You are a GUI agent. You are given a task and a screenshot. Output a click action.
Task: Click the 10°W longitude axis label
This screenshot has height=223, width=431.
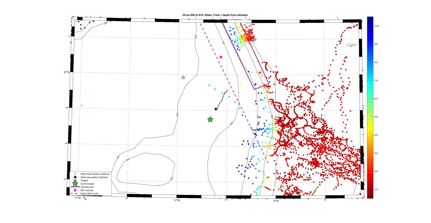[177, 200]
